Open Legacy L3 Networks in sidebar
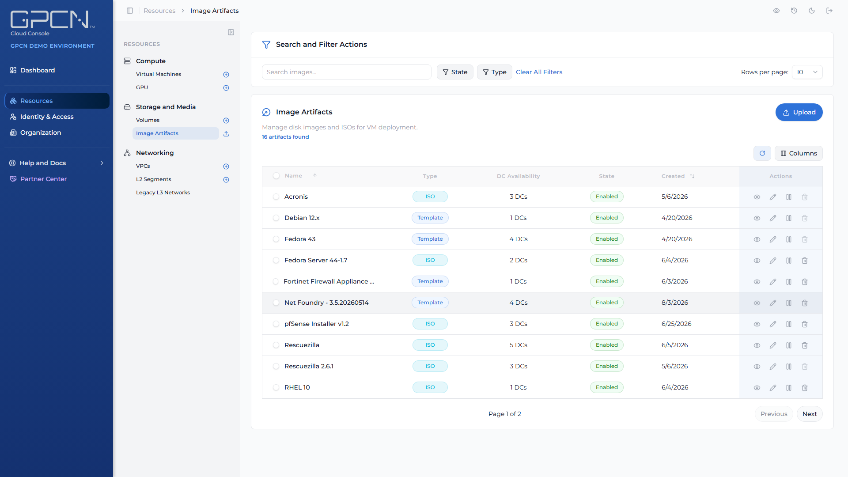Viewport: 848px width, 477px height. (x=163, y=193)
